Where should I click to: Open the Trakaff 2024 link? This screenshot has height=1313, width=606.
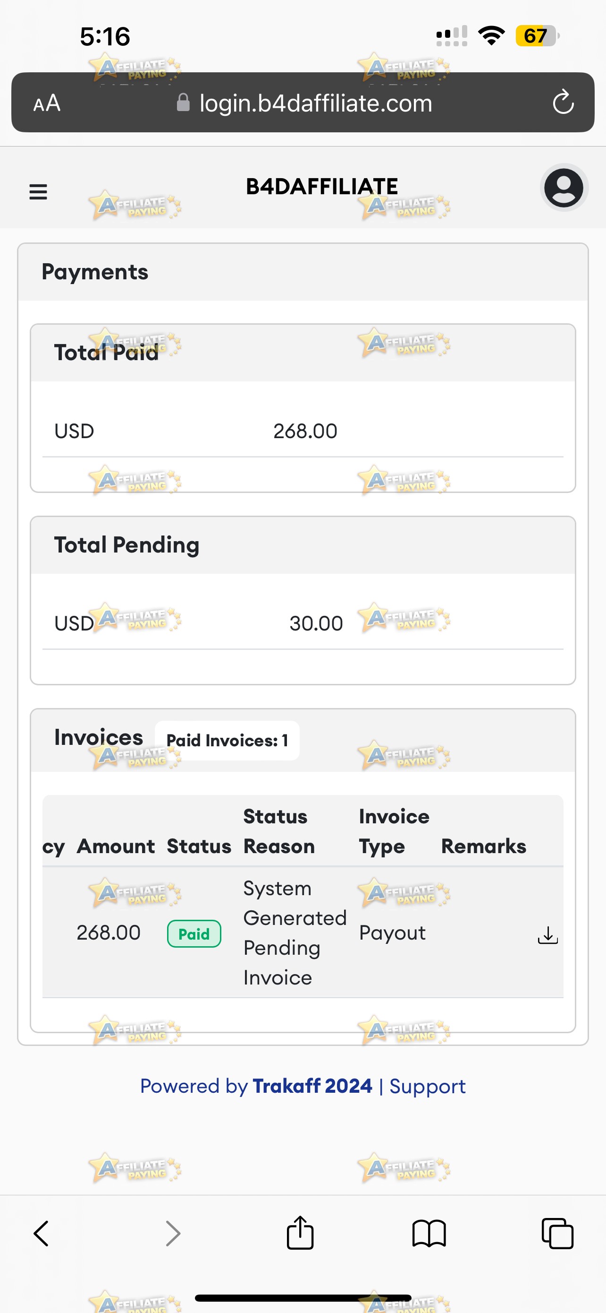coord(312,1086)
